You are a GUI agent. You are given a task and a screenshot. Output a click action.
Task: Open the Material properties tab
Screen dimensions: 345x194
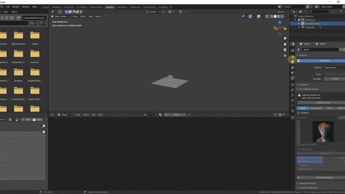pos(292,111)
